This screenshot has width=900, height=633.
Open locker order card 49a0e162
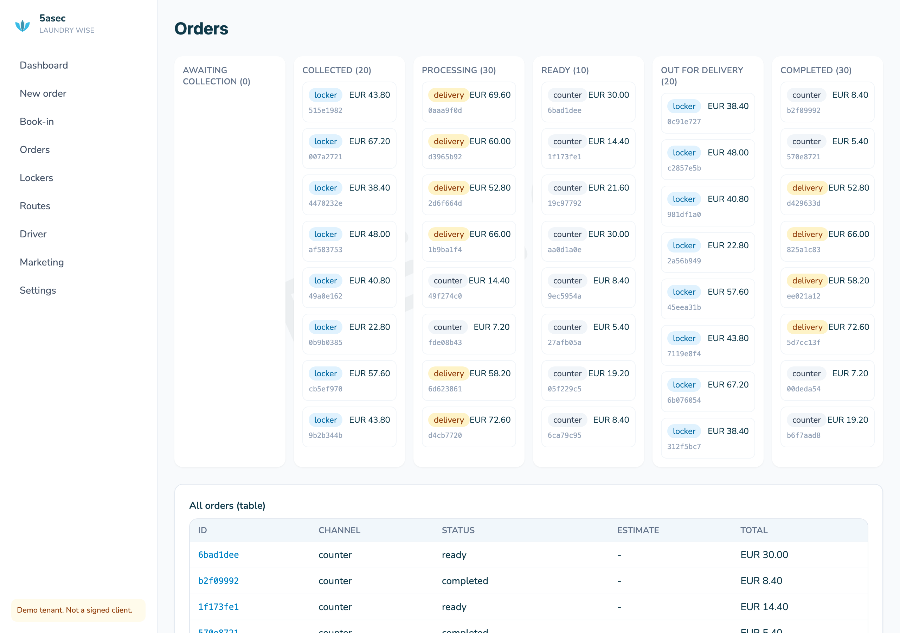pos(349,287)
